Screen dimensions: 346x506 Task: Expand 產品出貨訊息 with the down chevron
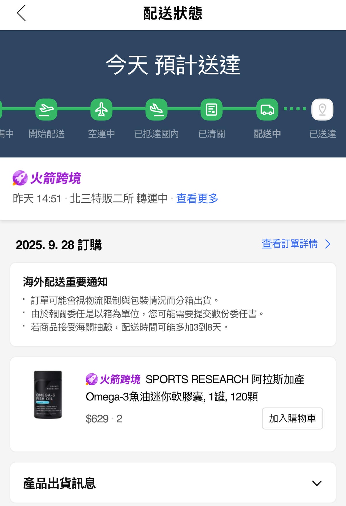[317, 483]
